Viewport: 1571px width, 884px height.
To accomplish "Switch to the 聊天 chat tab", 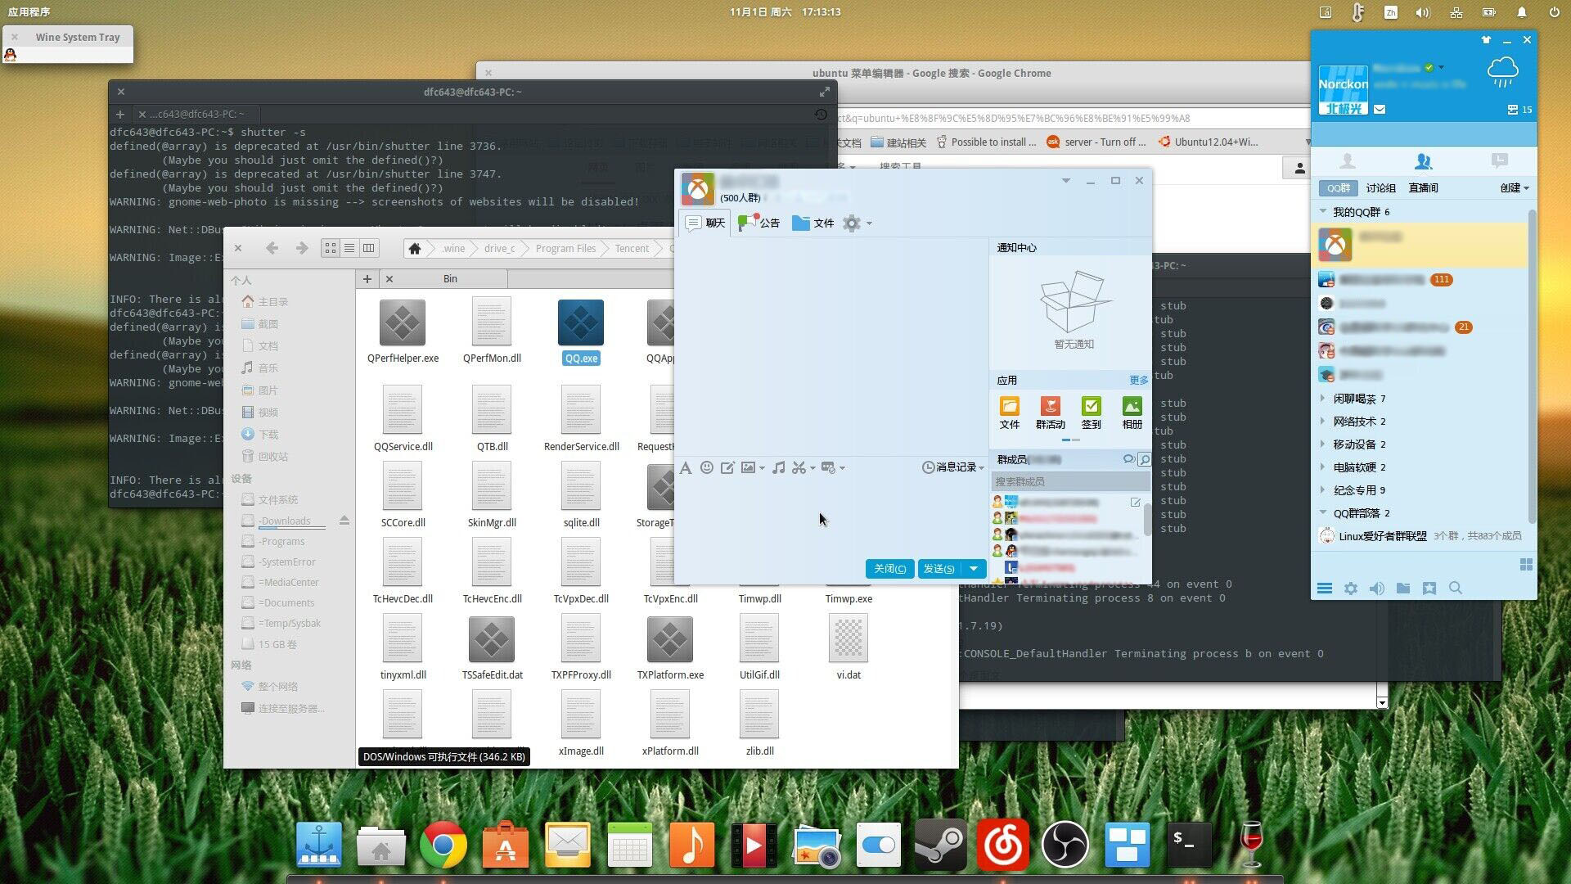I will pos(706,223).
